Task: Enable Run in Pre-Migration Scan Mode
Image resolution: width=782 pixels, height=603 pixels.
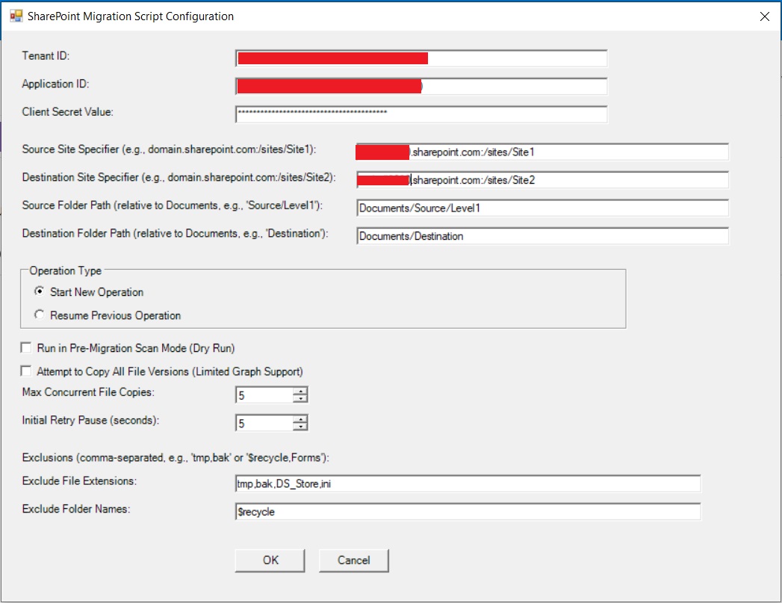Action: click(25, 348)
